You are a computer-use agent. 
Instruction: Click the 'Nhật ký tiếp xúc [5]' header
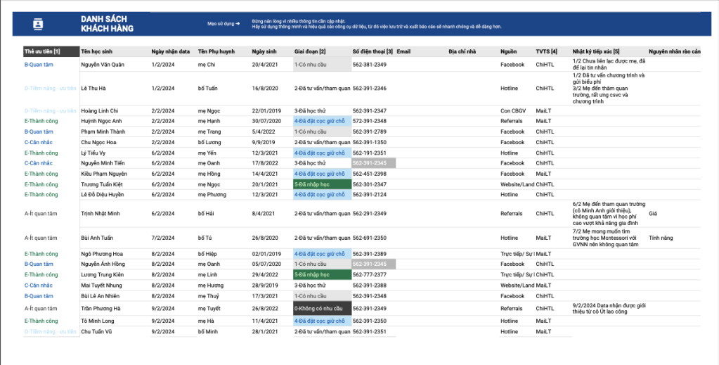coord(596,51)
